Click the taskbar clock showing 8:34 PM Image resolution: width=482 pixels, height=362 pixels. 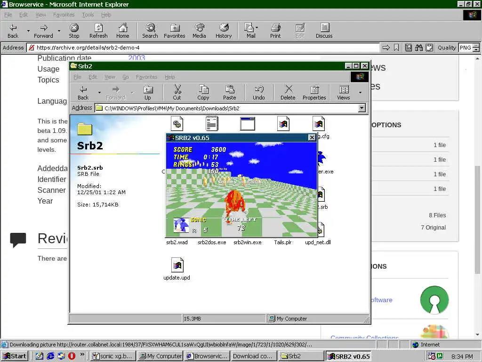[462, 356]
